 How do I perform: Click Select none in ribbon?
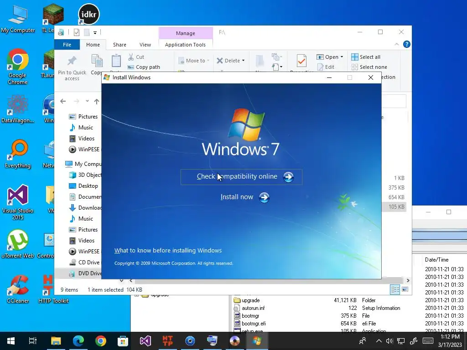tap(369, 67)
